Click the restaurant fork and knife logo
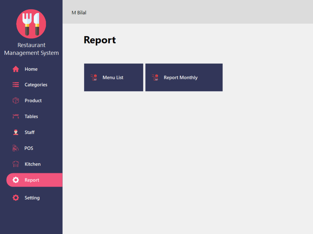Screen dimensions: 313x234 tap(31, 24)
